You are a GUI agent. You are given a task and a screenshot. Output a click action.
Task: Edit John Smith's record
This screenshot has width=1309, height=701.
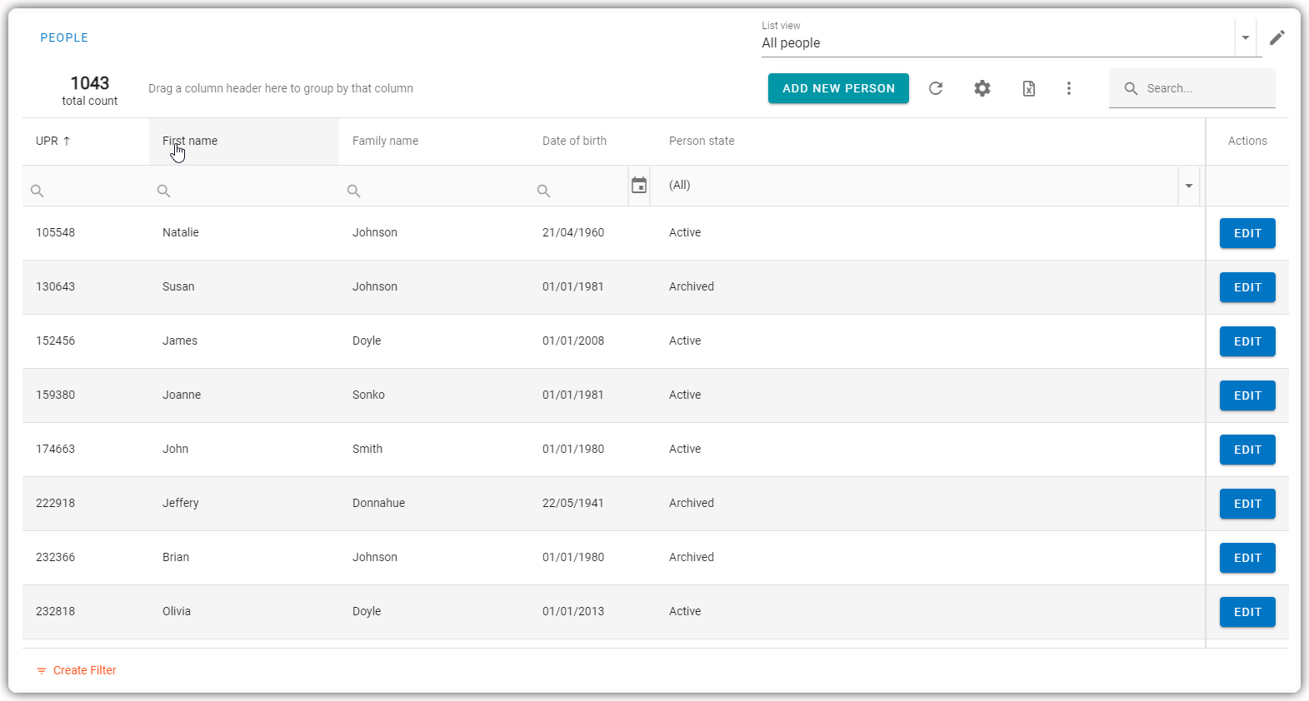tap(1247, 450)
